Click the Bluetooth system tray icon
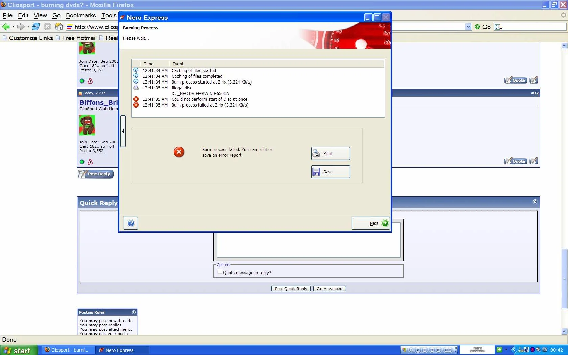This screenshot has height=355, width=568. [532, 350]
